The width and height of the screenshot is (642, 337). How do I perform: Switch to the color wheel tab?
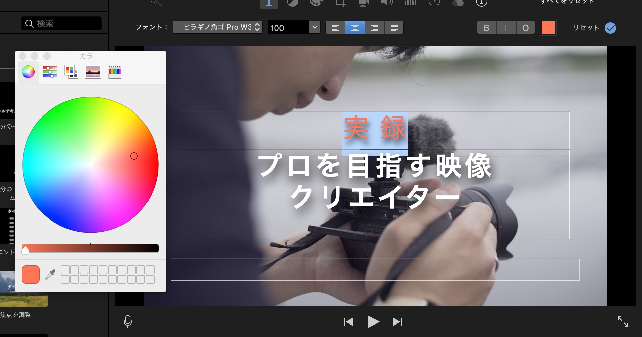(x=28, y=72)
